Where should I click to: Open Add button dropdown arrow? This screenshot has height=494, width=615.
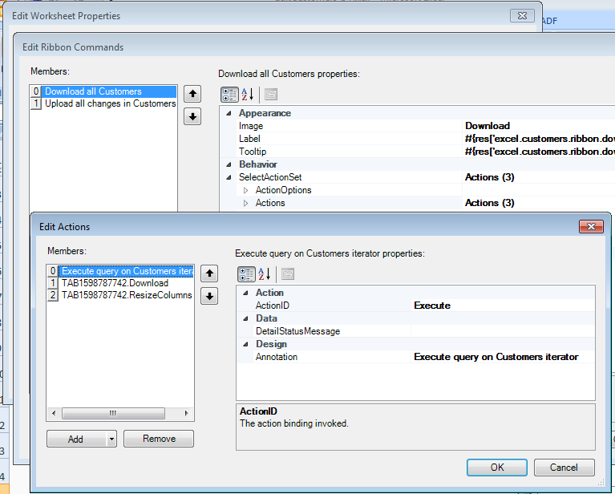[111, 439]
